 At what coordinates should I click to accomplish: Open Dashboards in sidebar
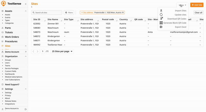tap(10, 74)
